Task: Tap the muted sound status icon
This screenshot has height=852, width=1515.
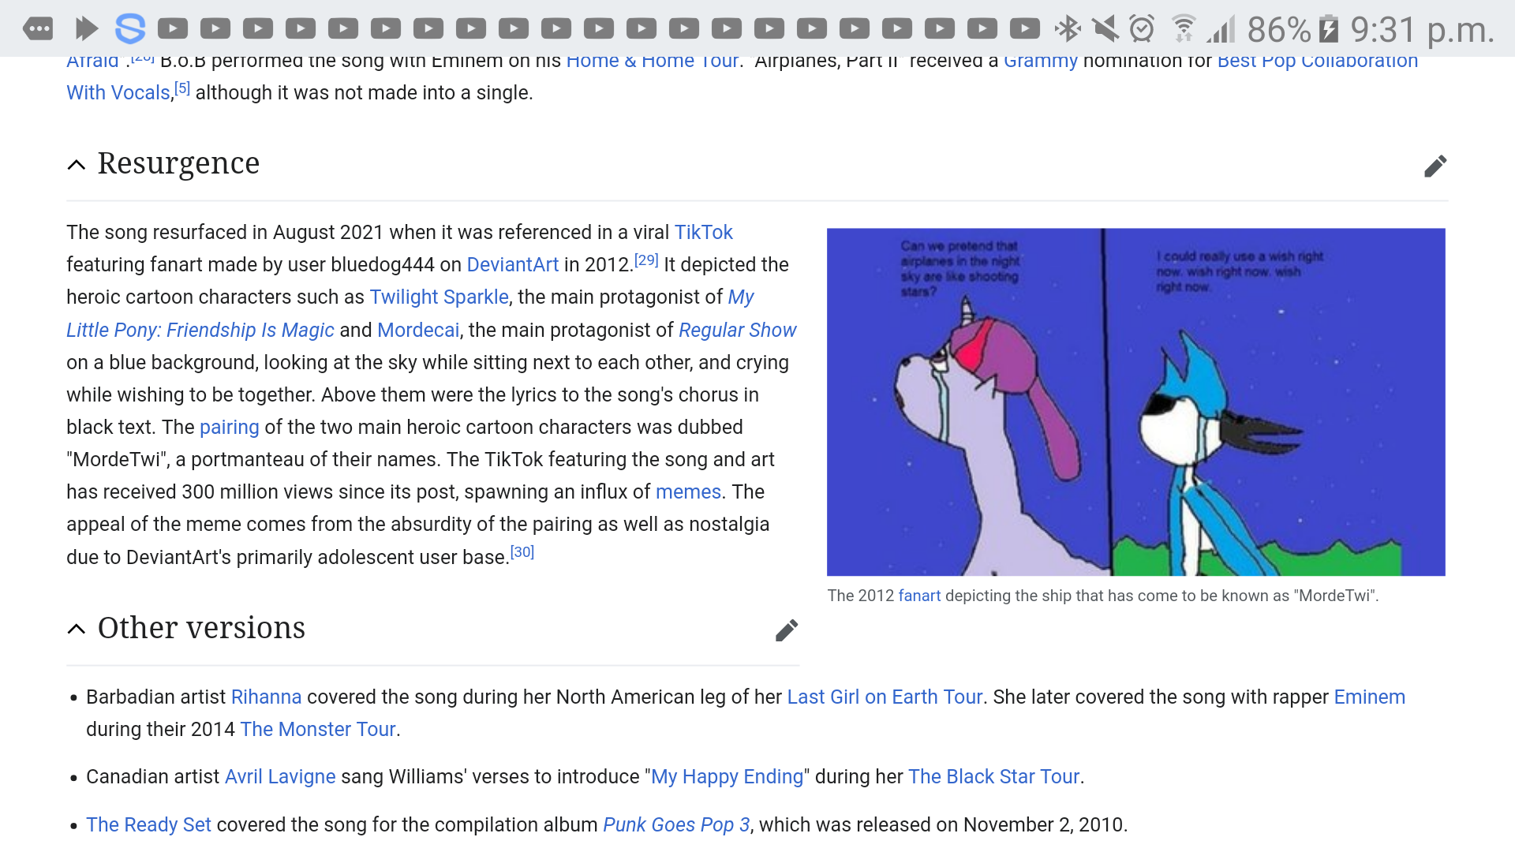Action: click(x=1105, y=29)
